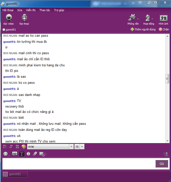Open the Hội thoại menu
171x182 pixels.
tap(8, 10)
